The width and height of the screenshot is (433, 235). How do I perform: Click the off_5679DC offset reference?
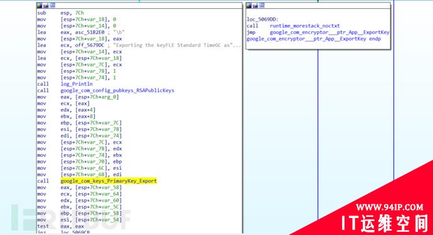pyautogui.click(x=90, y=45)
